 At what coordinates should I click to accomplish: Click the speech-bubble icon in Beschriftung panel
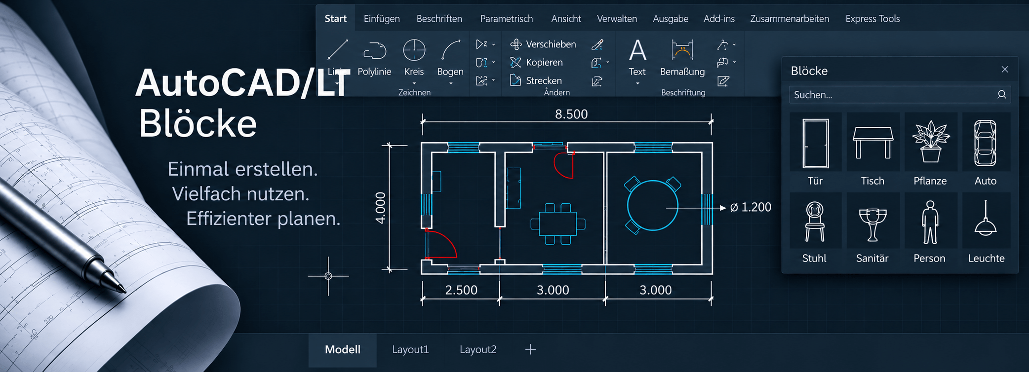coord(722,63)
